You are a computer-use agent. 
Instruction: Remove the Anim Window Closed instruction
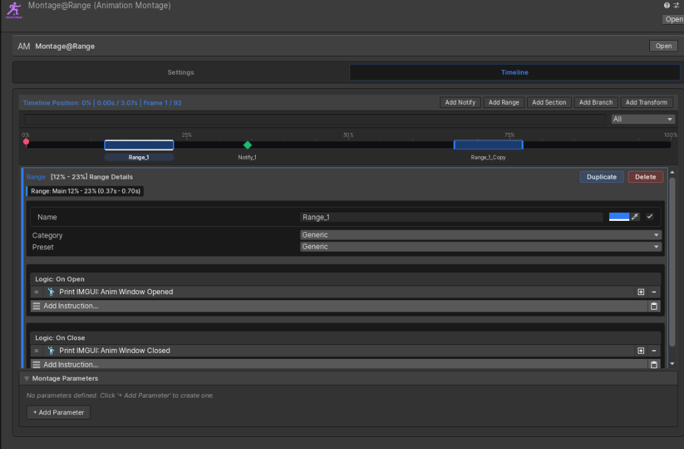pos(654,350)
